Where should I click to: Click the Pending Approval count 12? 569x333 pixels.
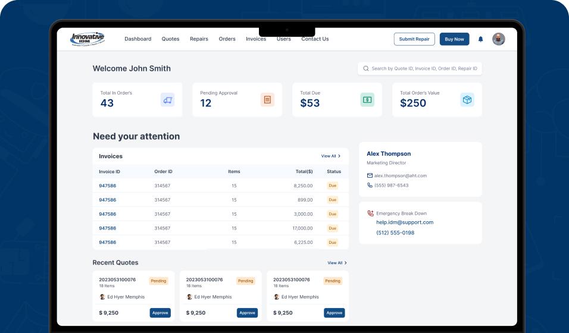coord(206,103)
